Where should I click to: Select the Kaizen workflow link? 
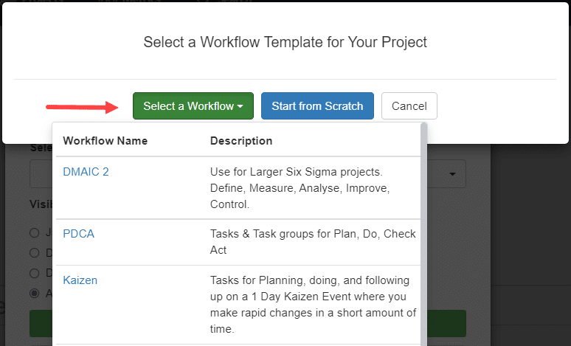pyautogui.click(x=80, y=280)
